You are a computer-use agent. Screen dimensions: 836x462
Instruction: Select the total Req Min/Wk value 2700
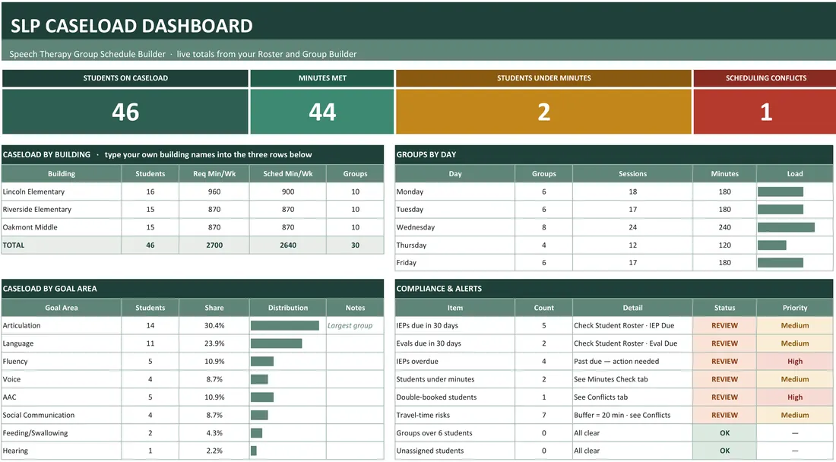point(214,245)
